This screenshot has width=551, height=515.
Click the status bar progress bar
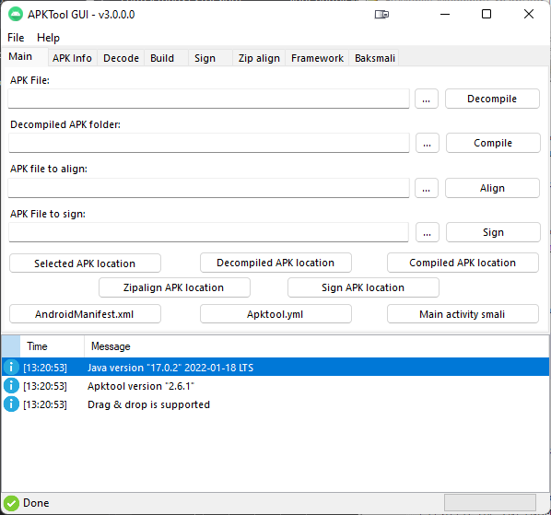tap(490, 503)
